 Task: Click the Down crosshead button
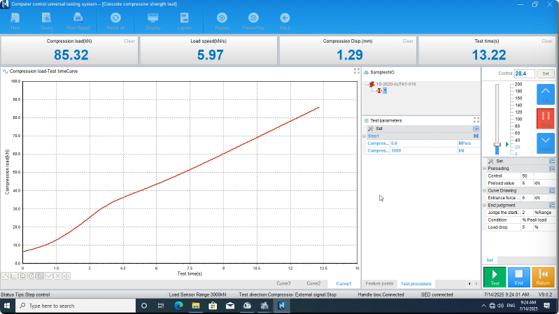pyautogui.click(x=546, y=143)
